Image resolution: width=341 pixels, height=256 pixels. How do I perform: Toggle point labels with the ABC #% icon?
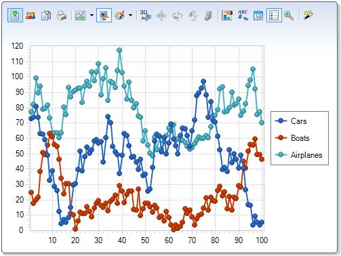tap(243, 16)
